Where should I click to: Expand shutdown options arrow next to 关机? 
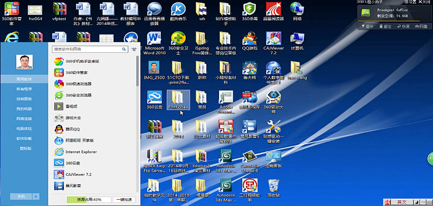tap(36, 196)
